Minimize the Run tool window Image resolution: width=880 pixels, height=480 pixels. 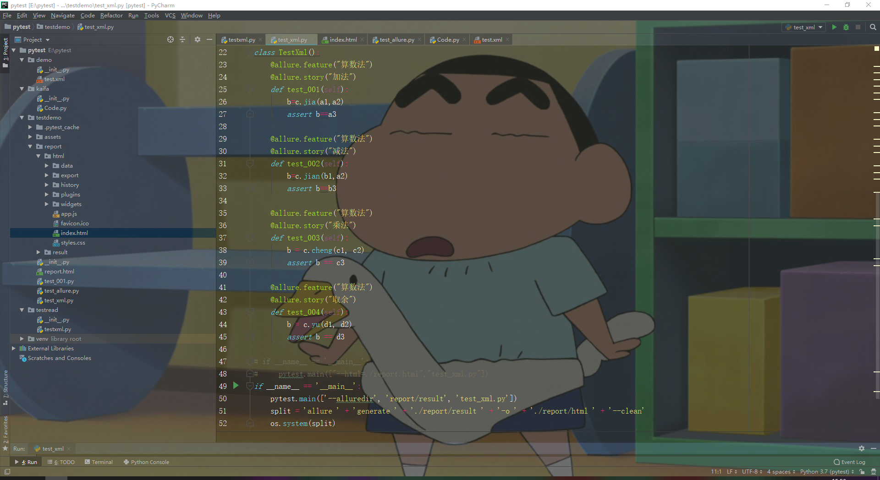[x=874, y=448]
